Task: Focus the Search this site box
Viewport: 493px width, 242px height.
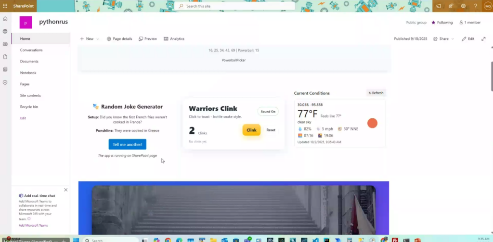Action: coord(235,6)
